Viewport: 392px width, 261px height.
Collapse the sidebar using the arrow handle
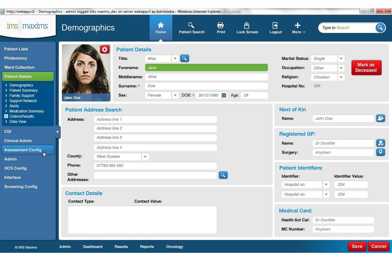pyautogui.click(x=57, y=132)
